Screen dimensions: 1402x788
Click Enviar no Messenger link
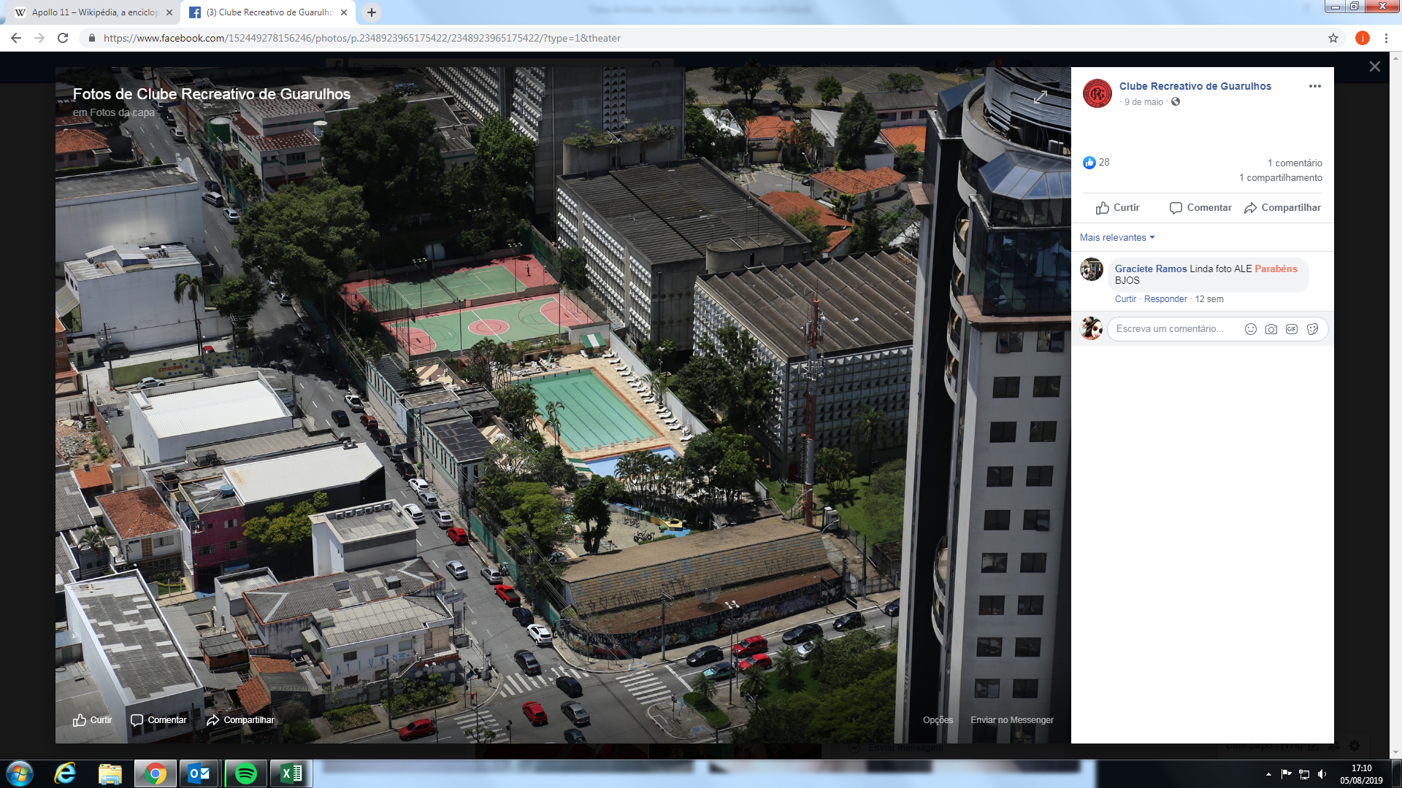click(x=1011, y=720)
